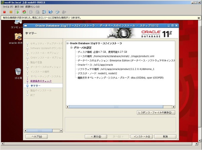Click the red stop (power off) toolbar icon

click(4, 12)
